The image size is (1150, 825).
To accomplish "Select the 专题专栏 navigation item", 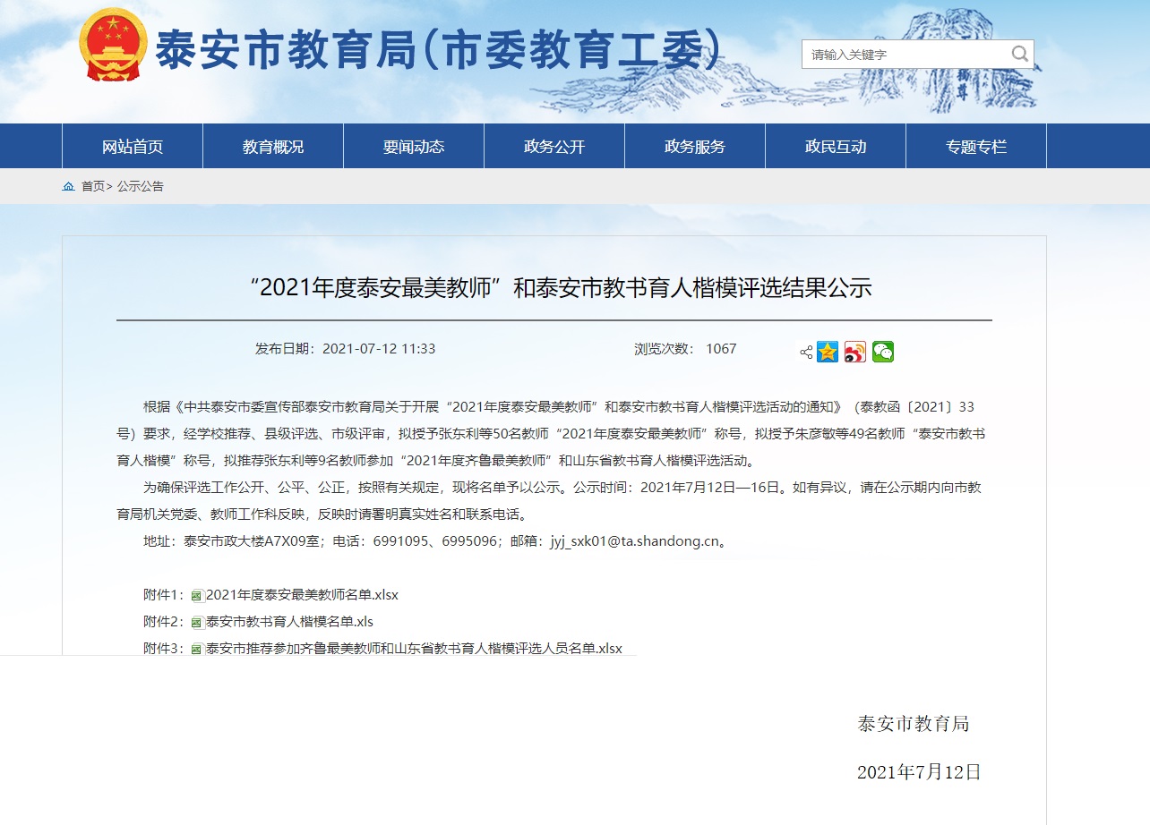I will [x=975, y=146].
